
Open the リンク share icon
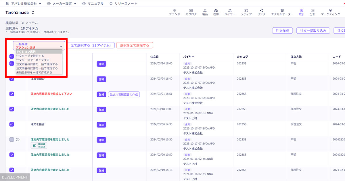(x=261, y=10)
